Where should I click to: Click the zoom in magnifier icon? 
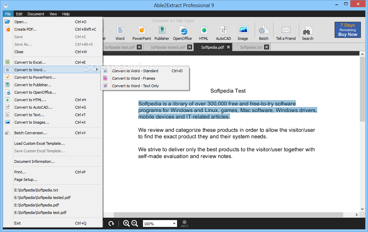coord(126,223)
